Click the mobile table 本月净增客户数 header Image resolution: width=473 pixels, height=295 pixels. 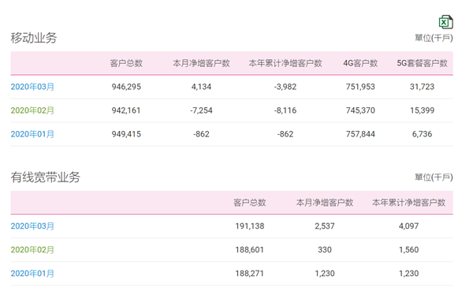click(201, 63)
